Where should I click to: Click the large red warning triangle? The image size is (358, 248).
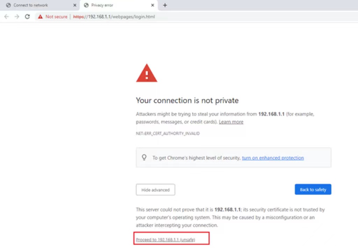click(146, 73)
